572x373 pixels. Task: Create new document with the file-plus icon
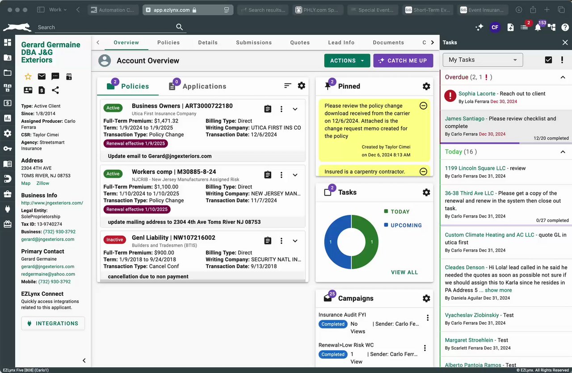pos(510,27)
